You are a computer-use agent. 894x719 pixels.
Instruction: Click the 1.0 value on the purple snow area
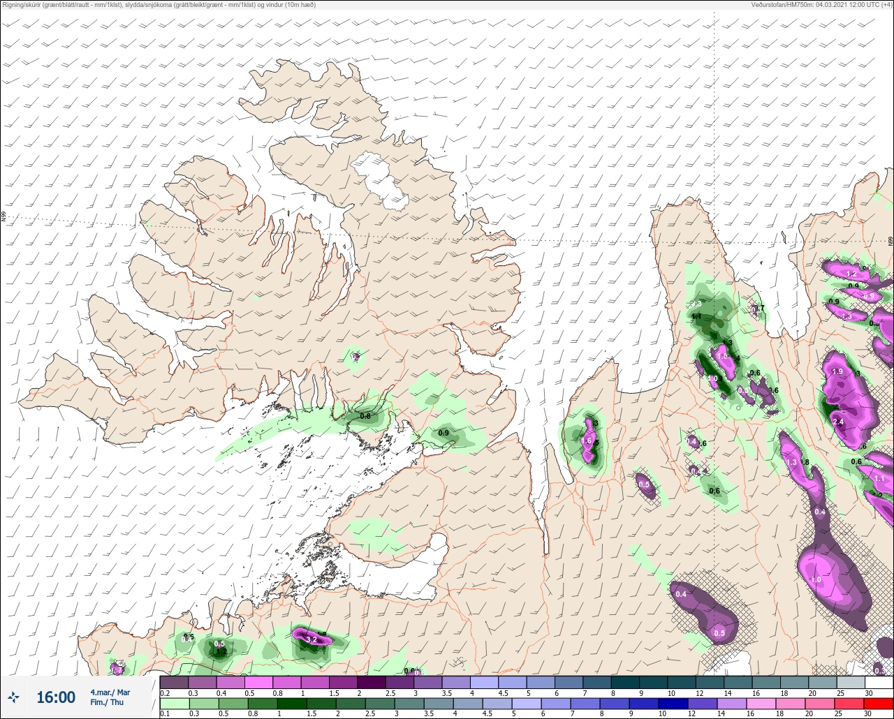point(816,580)
